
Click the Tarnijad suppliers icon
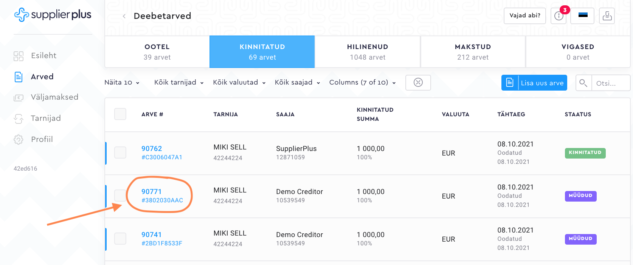pos(19,119)
